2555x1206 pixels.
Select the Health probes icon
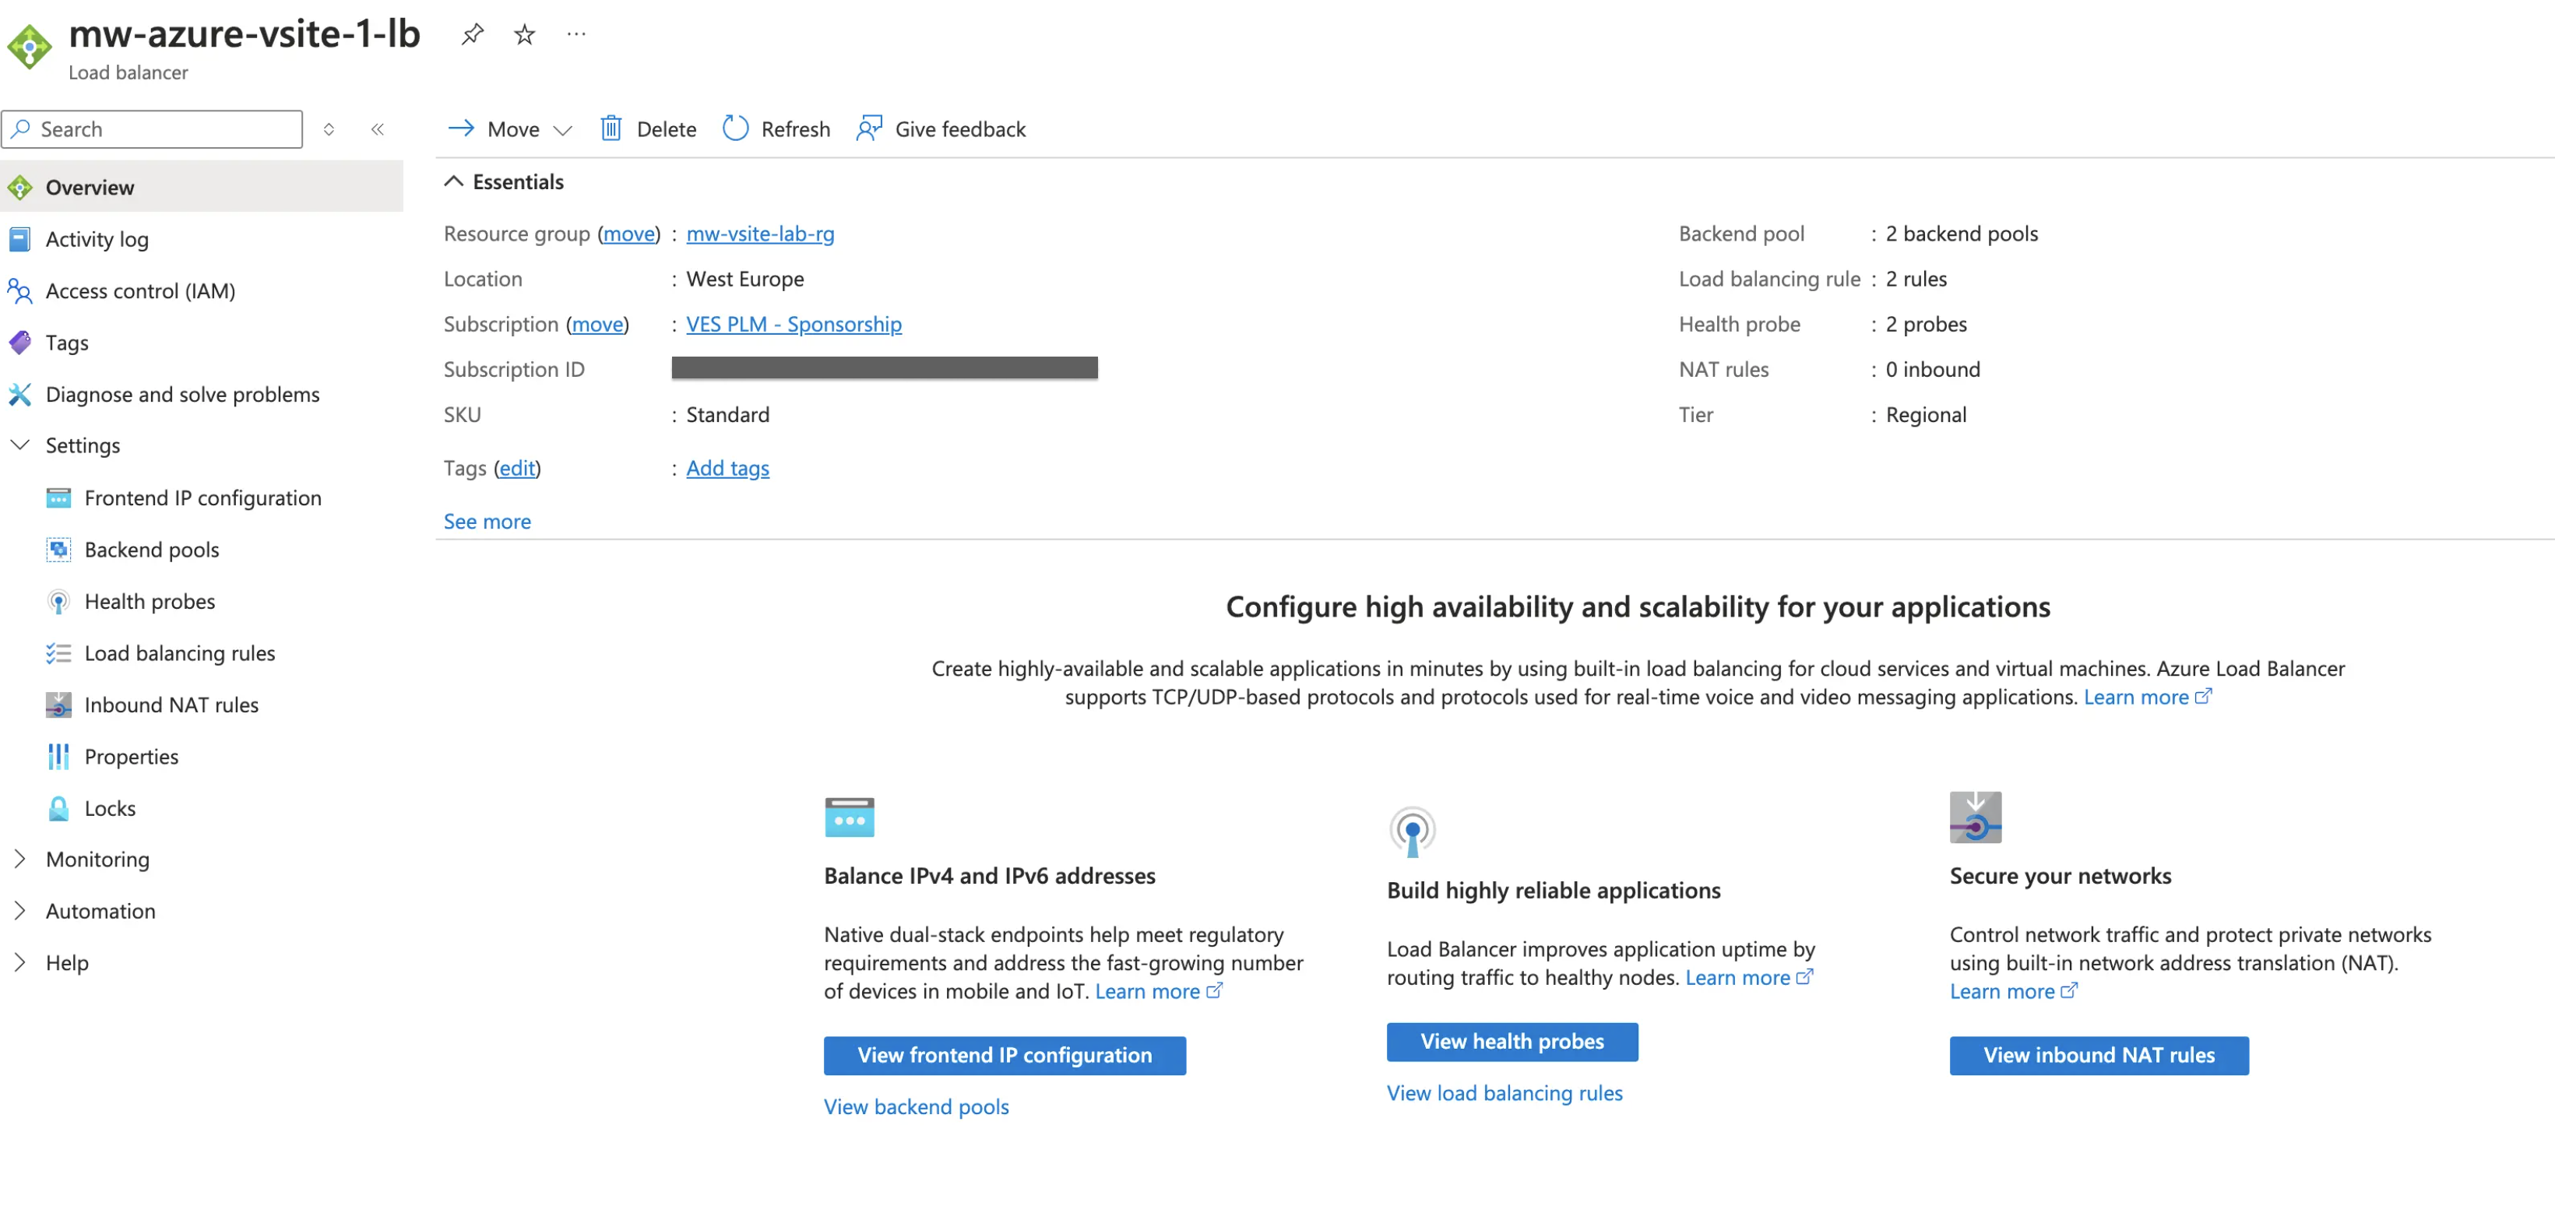(58, 601)
